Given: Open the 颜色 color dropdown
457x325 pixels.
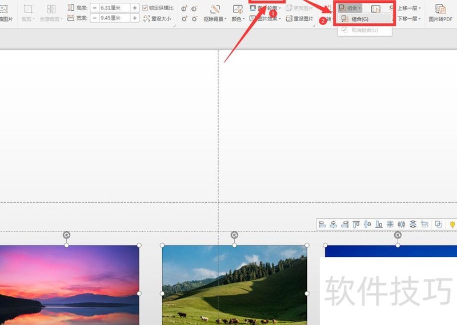Looking at the screenshot, I should tap(237, 19).
